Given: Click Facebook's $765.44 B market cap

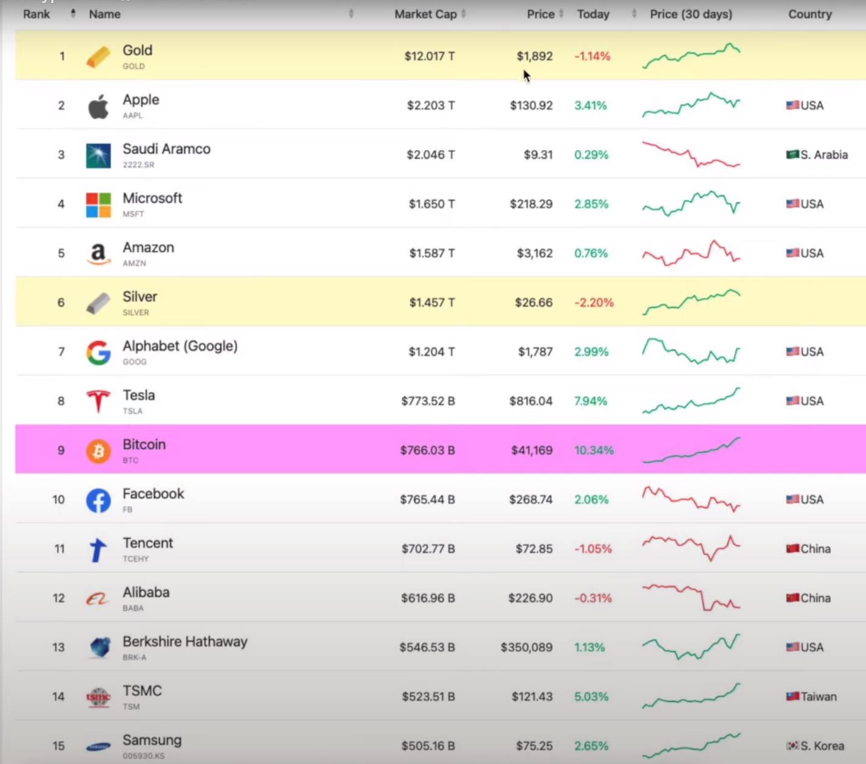Looking at the screenshot, I should (x=427, y=500).
